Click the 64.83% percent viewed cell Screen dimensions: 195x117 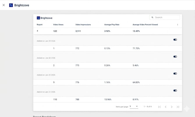point(136,82)
